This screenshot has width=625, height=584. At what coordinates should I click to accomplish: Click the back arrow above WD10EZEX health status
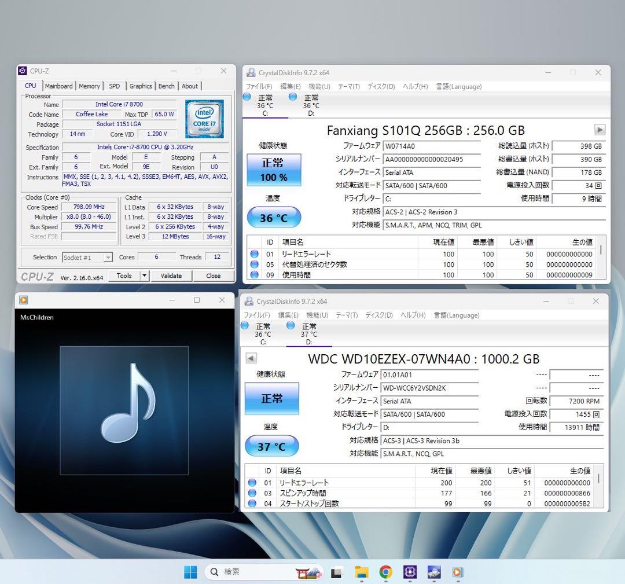(250, 358)
